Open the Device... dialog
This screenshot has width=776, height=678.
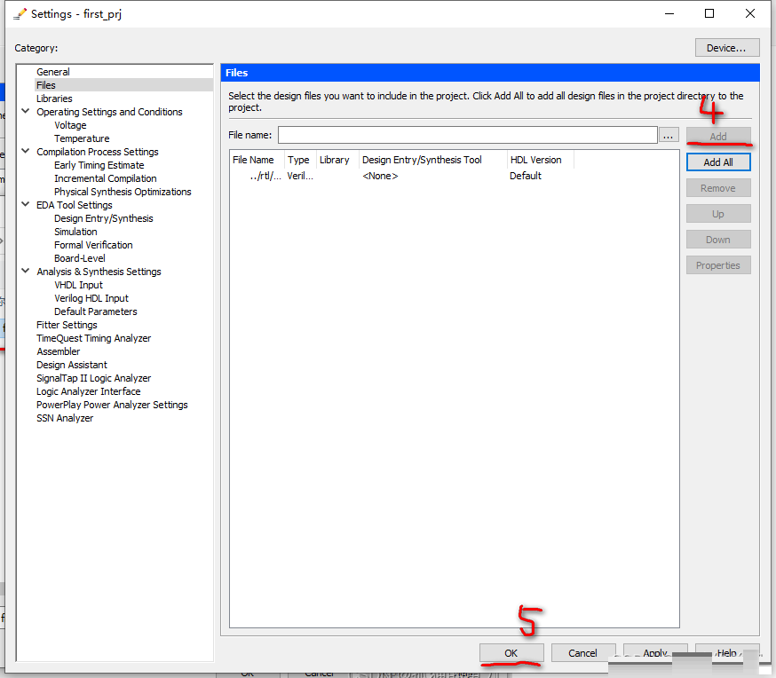[726, 48]
